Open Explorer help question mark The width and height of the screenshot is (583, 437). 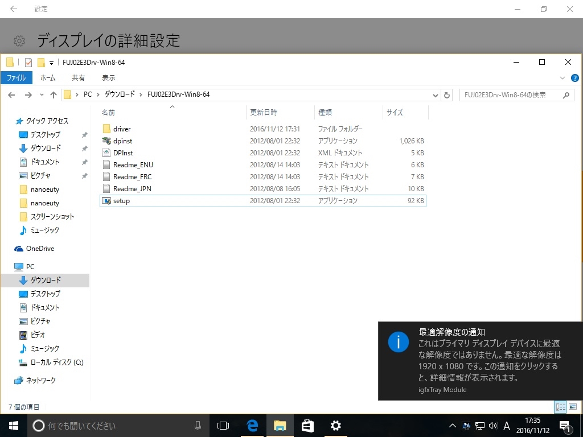(575, 77)
